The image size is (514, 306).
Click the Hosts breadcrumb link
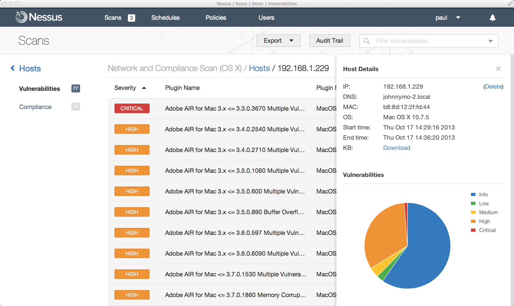click(x=260, y=68)
